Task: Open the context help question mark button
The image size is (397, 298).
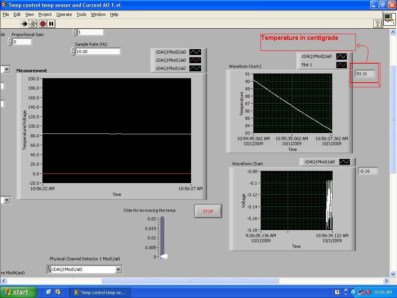Action: (377, 24)
